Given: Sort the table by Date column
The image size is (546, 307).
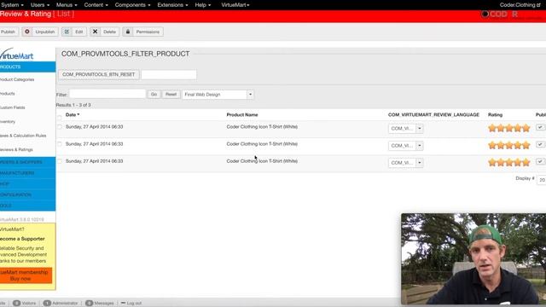Looking at the screenshot, I should 72,114.
